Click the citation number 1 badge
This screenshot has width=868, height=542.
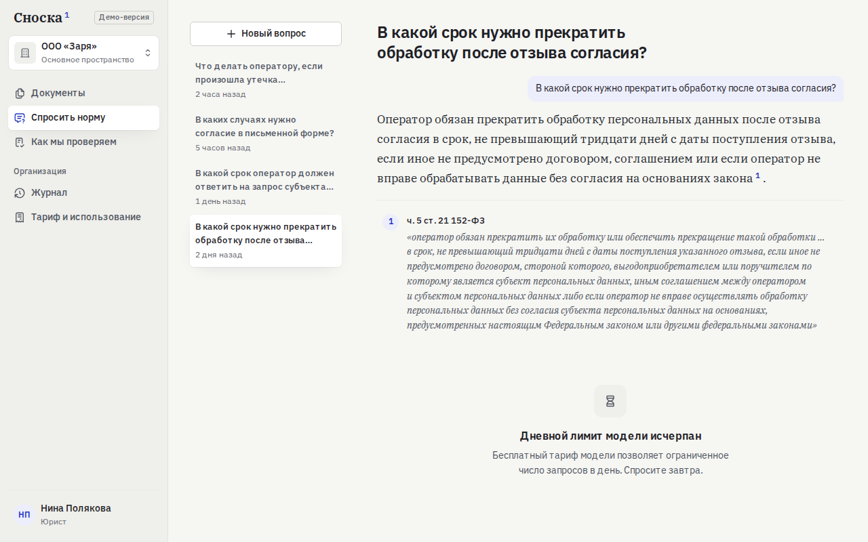pos(391,222)
